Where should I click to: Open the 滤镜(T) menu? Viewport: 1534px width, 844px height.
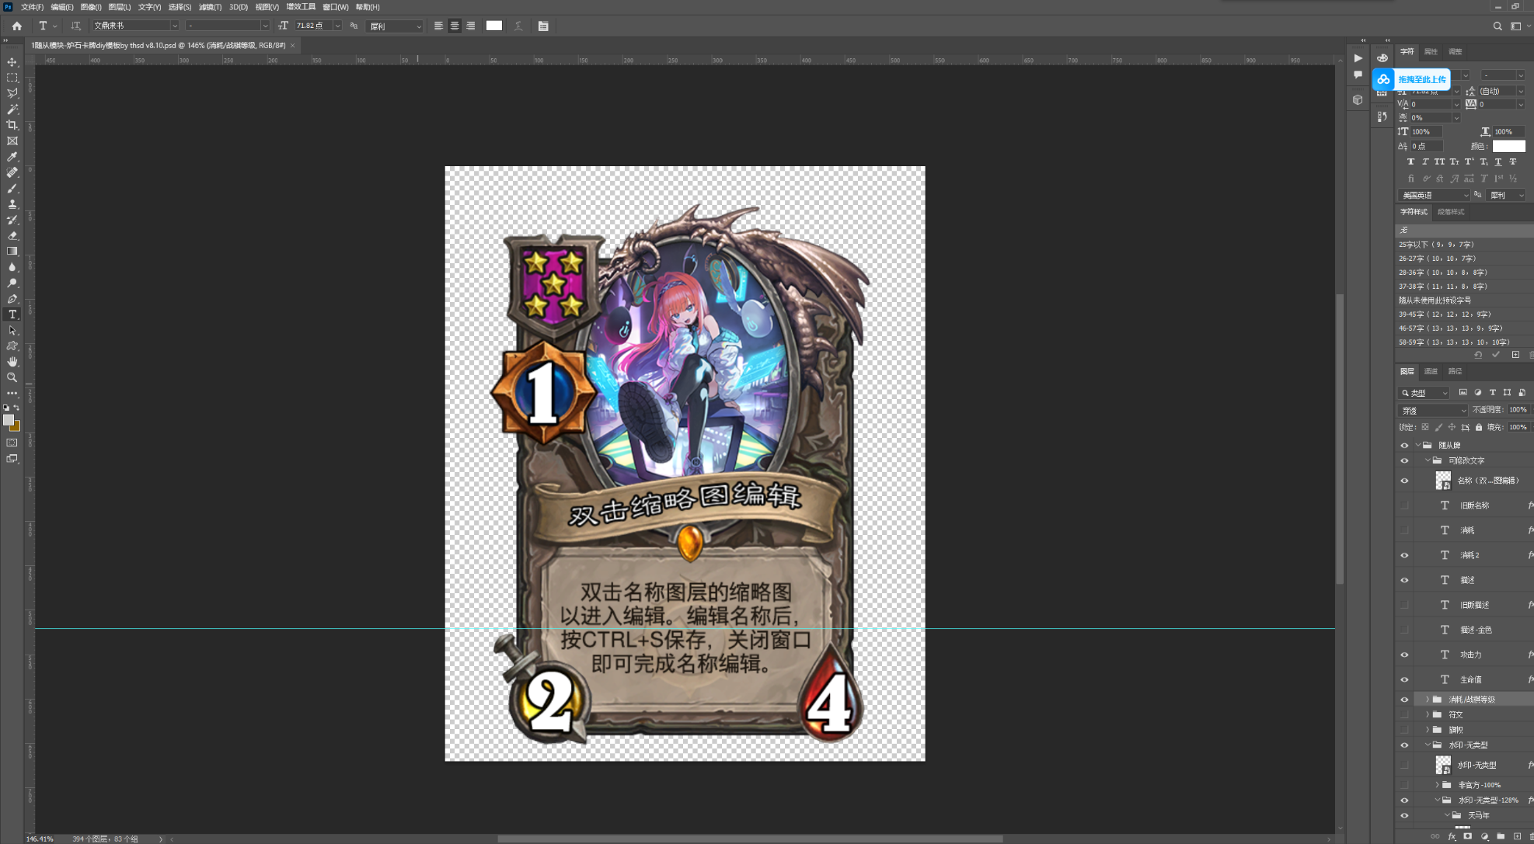pos(210,7)
